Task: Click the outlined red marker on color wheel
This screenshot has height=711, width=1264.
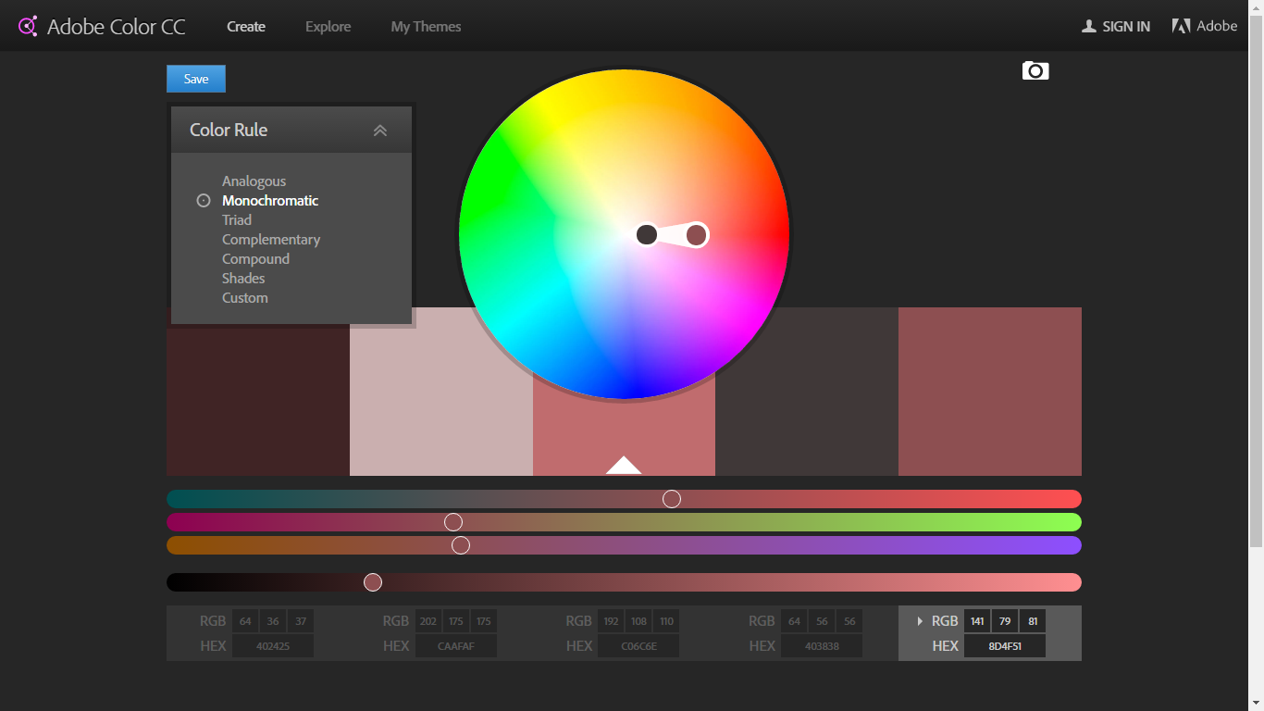Action: pos(697,235)
